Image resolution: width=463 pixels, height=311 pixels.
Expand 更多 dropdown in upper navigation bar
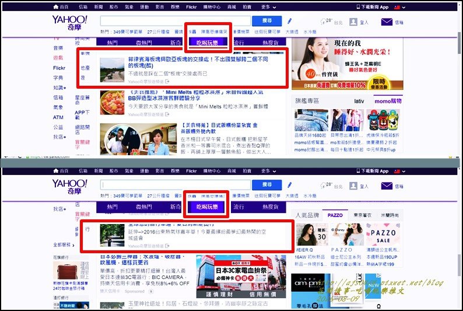268,7
